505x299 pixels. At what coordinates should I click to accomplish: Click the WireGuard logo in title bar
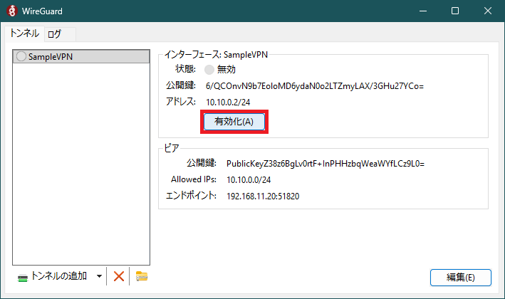(10, 11)
